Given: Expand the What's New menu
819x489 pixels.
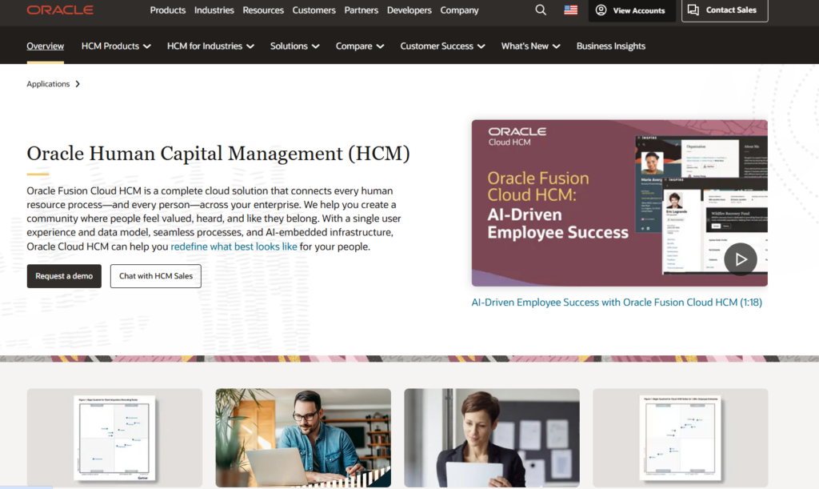Looking at the screenshot, I should [x=530, y=46].
